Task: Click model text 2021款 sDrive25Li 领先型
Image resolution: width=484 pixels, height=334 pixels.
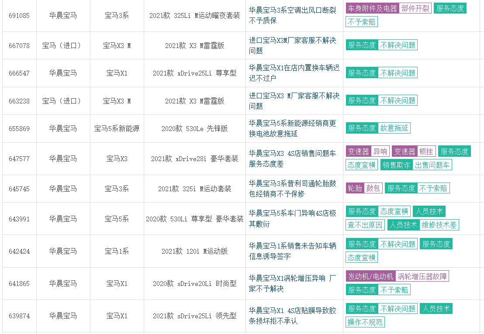Action: pyautogui.click(x=194, y=316)
